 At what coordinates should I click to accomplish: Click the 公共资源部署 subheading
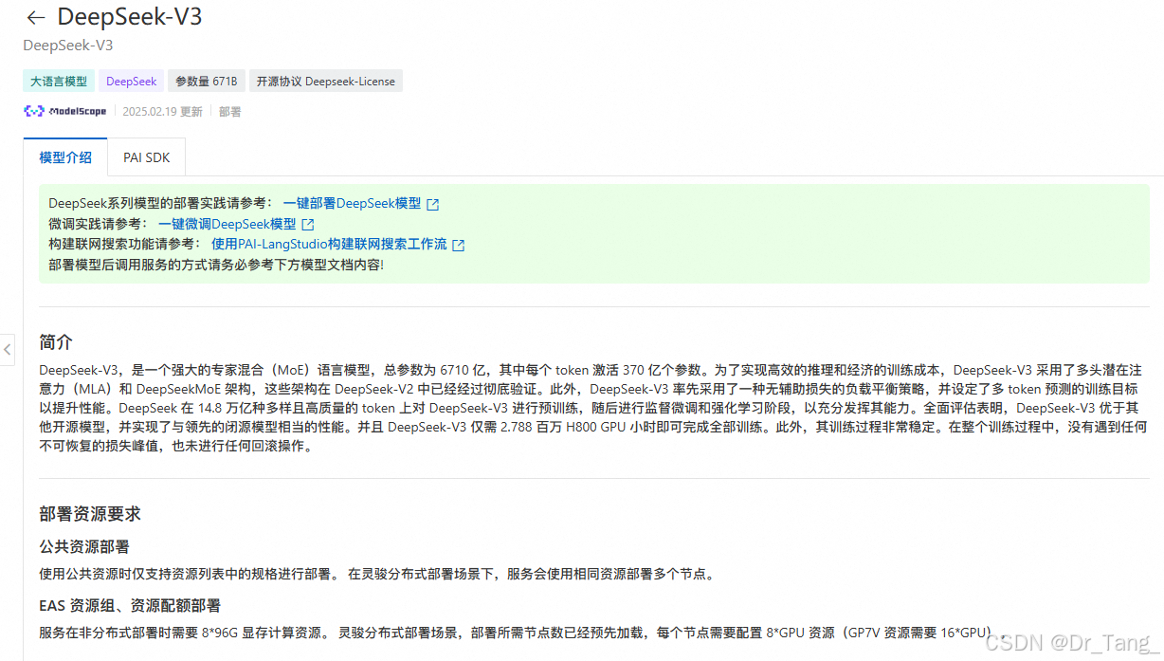(x=84, y=546)
